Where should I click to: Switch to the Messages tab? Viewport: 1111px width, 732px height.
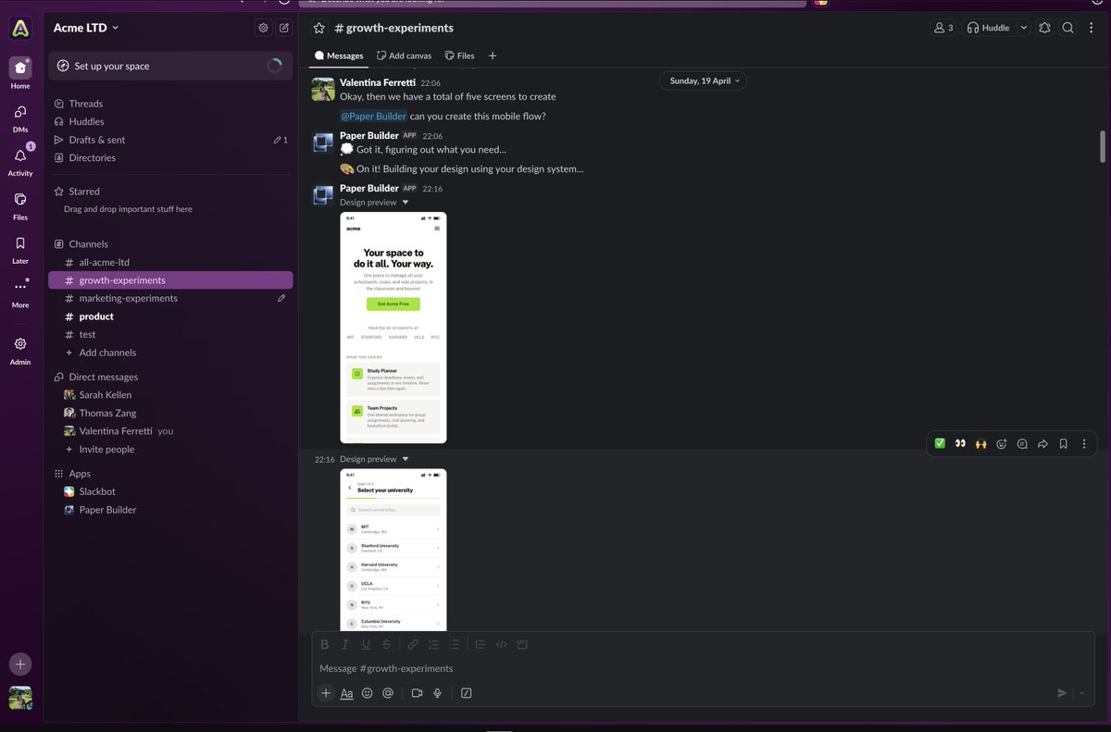pyautogui.click(x=338, y=56)
